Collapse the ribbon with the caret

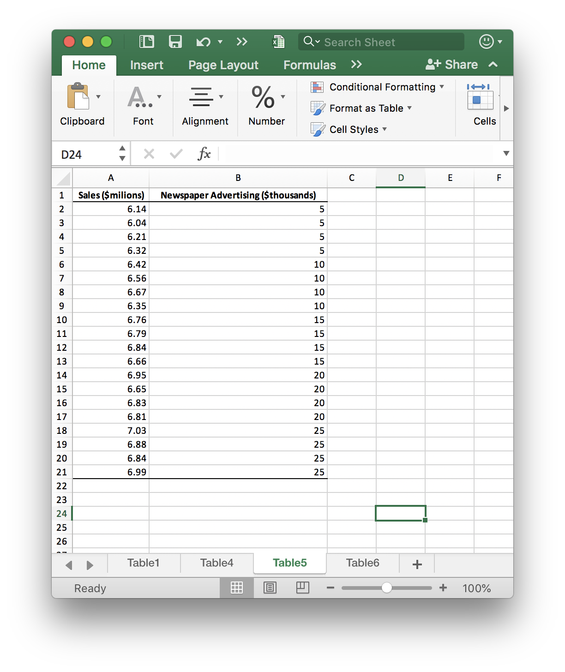click(x=493, y=65)
